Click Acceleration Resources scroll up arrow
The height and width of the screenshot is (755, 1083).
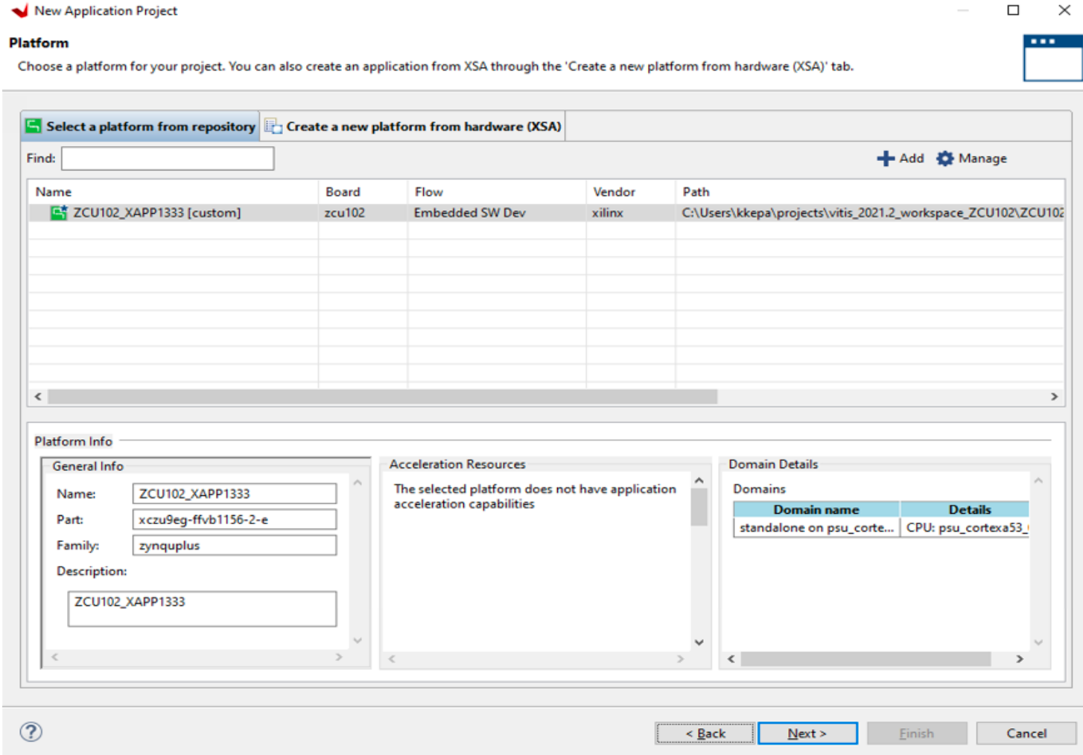click(699, 481)
